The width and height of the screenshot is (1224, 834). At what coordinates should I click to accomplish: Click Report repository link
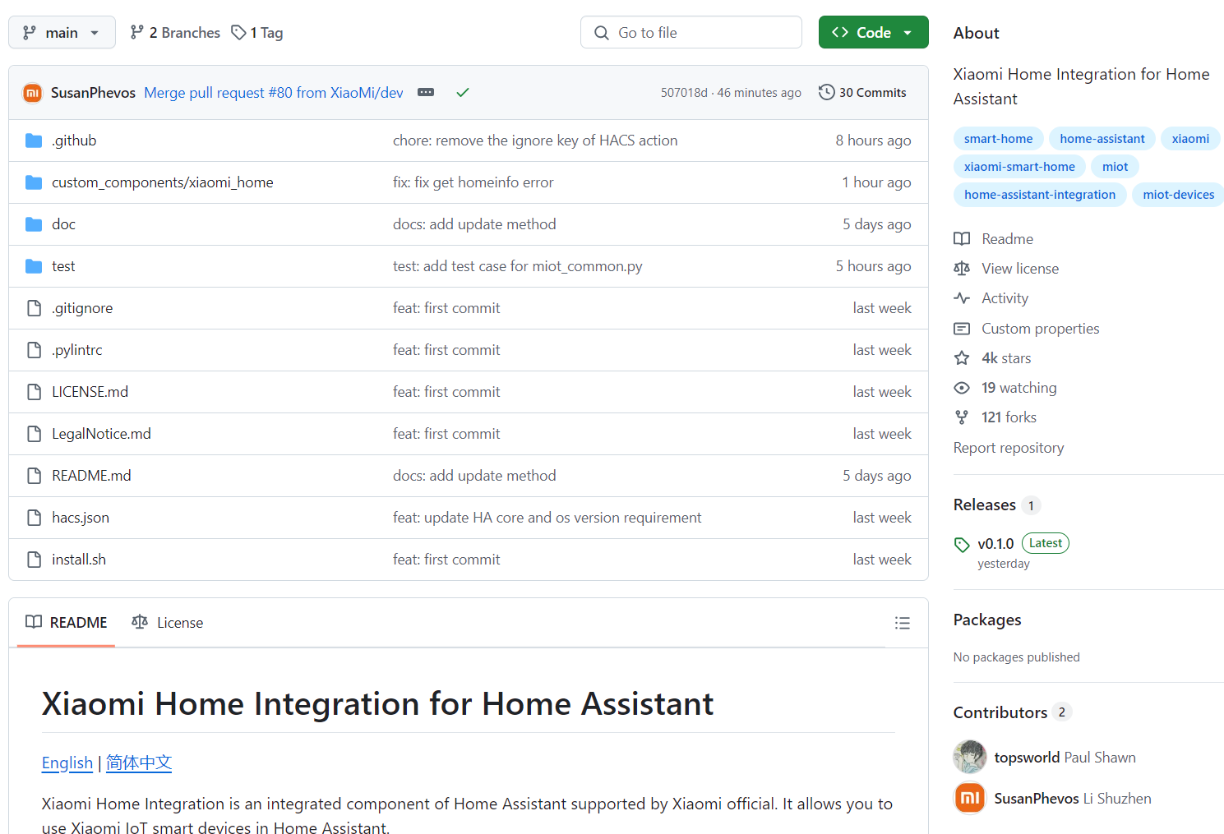click(x=1008, y=448)
